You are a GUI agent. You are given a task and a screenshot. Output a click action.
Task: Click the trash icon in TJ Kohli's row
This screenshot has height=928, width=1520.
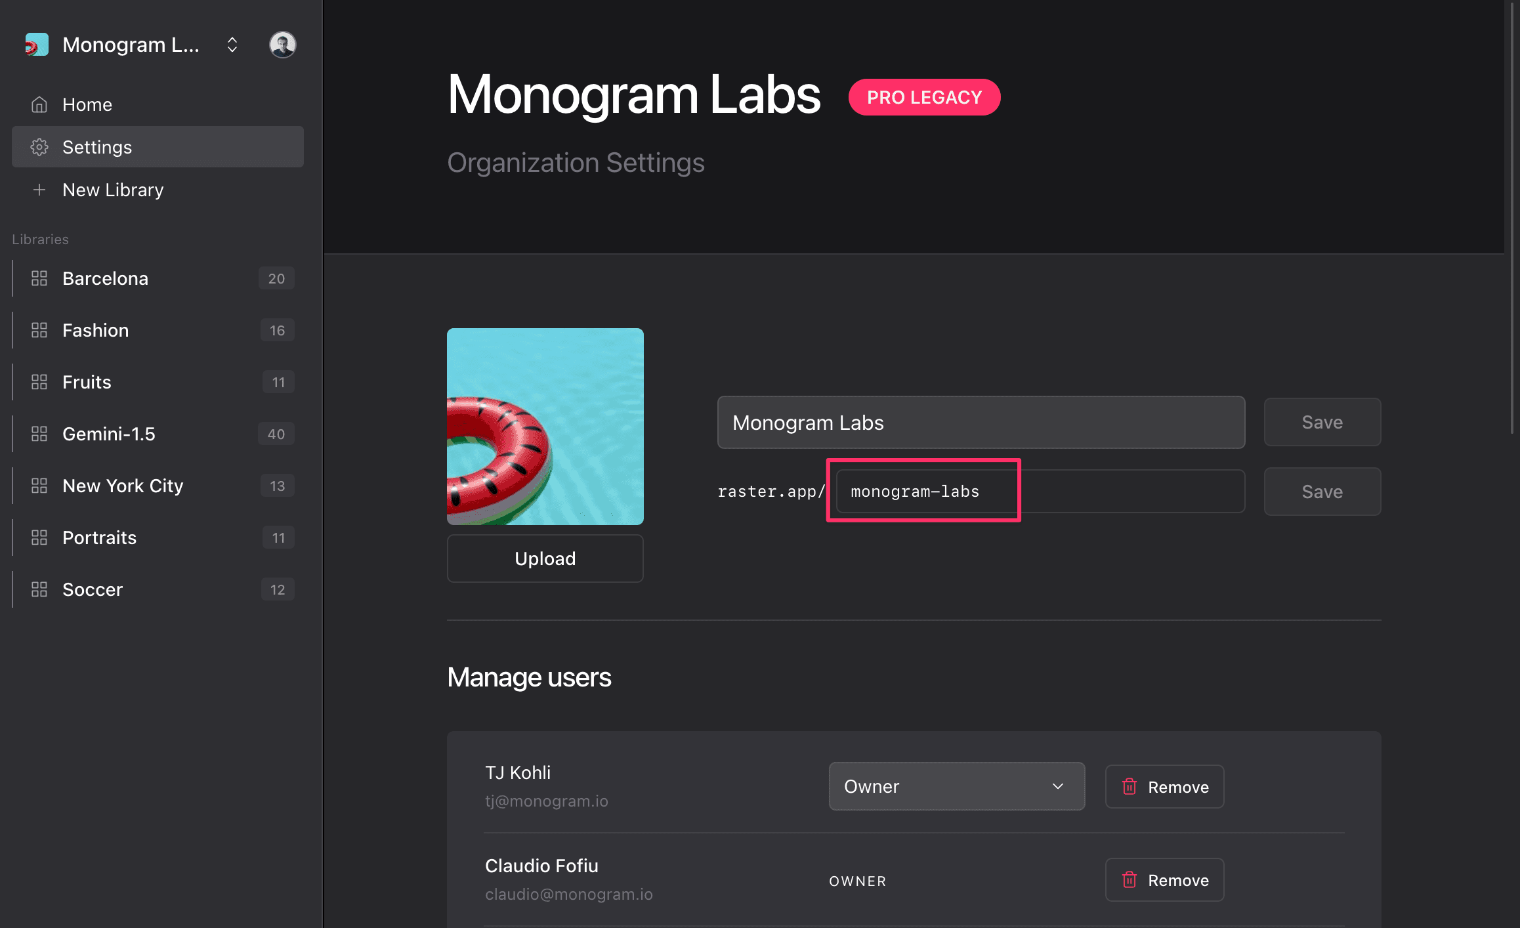pyautogui.click(x=1129, y=786)
